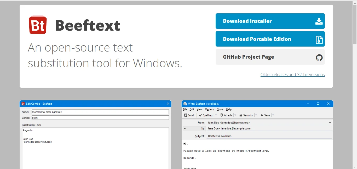
Task: Click the text "<john.doe@beeftext.org>" in Substitution Text
Action: coord(38,142)
